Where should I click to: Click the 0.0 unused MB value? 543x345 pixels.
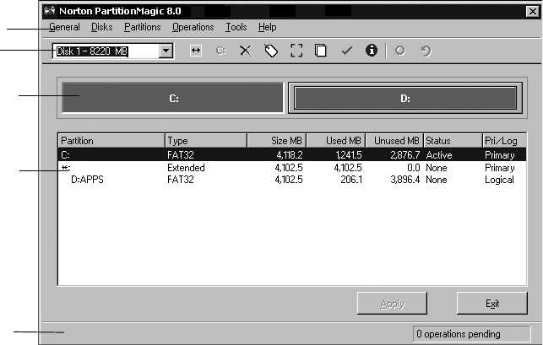click(x=414, y=168)
